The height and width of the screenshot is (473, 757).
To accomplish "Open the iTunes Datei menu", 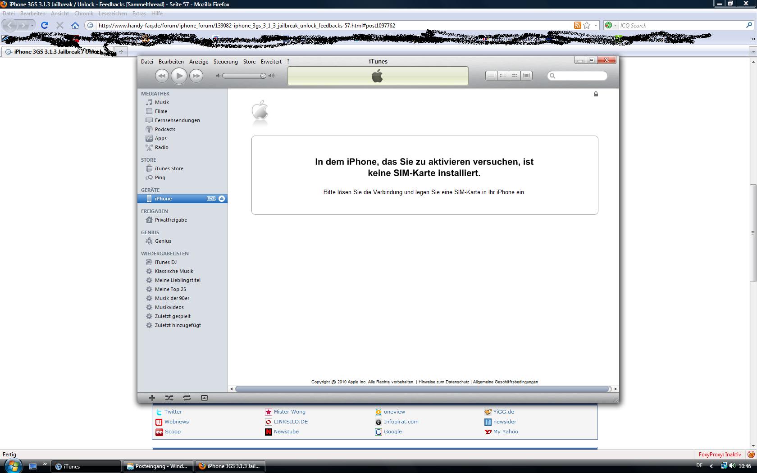I will (x=147, y=62).
